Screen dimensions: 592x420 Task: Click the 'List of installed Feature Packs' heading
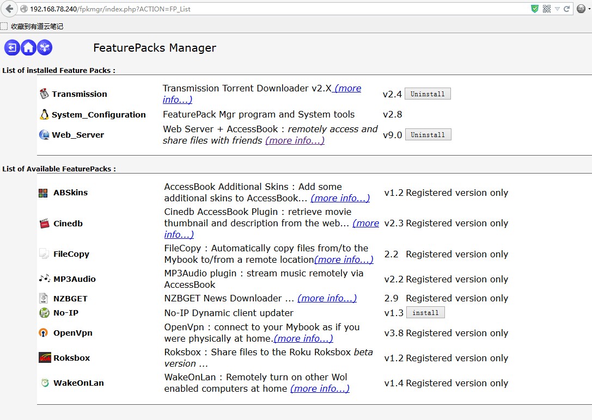pyautogui.click(x=59, y=71)
